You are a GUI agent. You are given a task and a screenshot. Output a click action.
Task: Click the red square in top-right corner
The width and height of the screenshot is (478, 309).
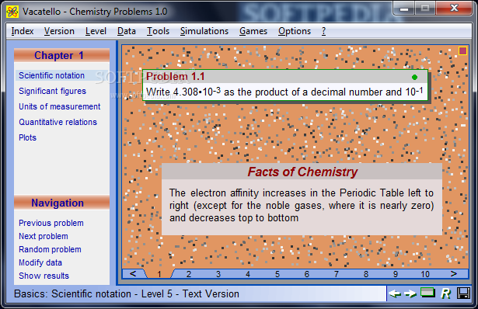click(x=462, y=50)
